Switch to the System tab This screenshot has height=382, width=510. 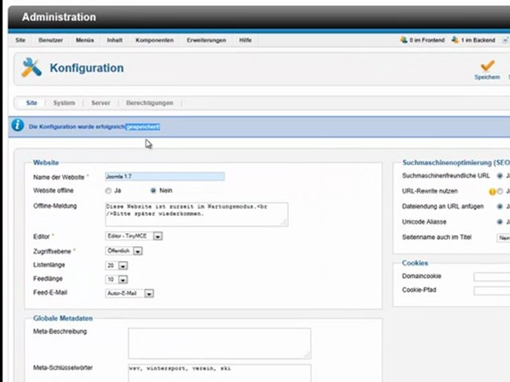tap(64, 103)
